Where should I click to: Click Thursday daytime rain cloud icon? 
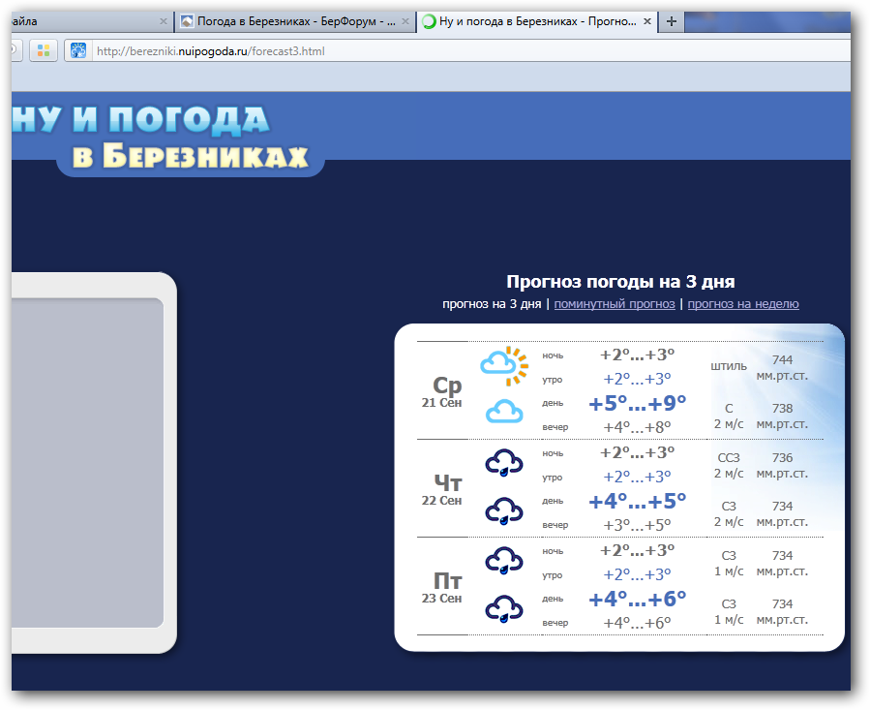pos(504,510)
